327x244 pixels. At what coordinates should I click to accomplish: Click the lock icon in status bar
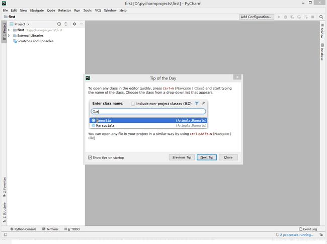321,234
